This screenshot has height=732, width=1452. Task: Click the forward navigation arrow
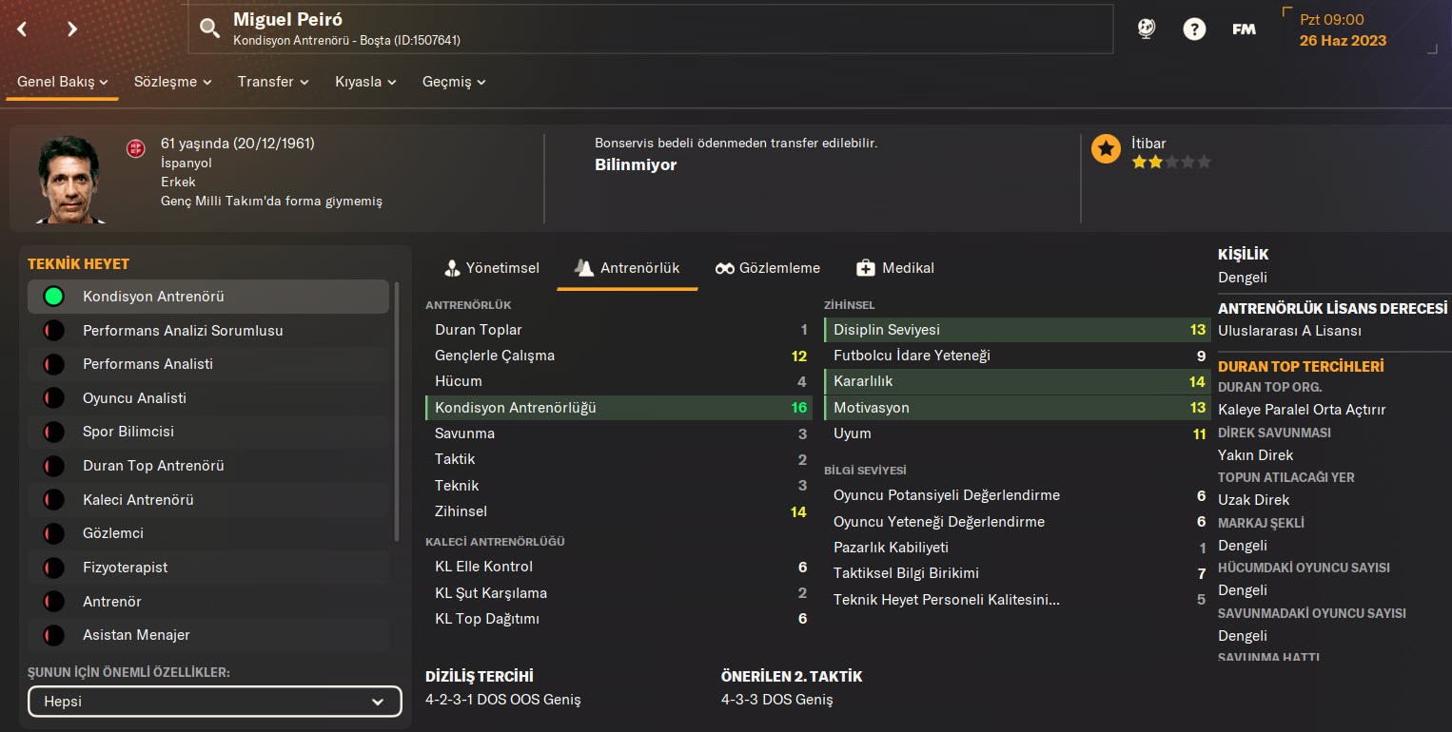point(72,29)
